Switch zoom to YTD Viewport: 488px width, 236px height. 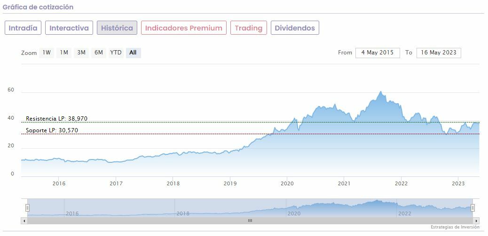(x=116, y=53)
